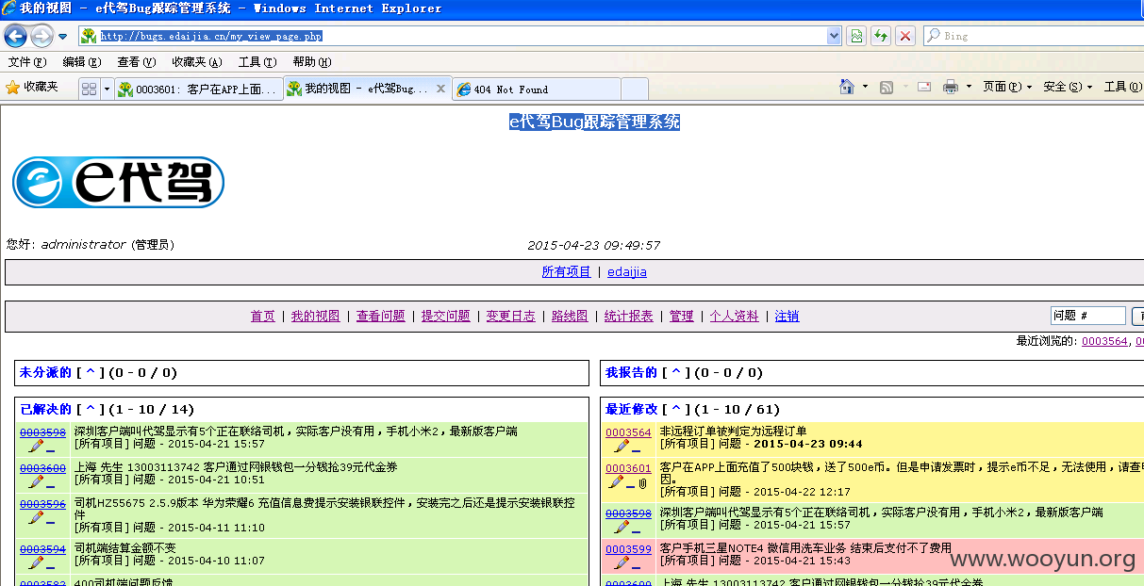
Task: Expand the Quick Tabs dropdown arrow
Action: (x=107, y=89)
